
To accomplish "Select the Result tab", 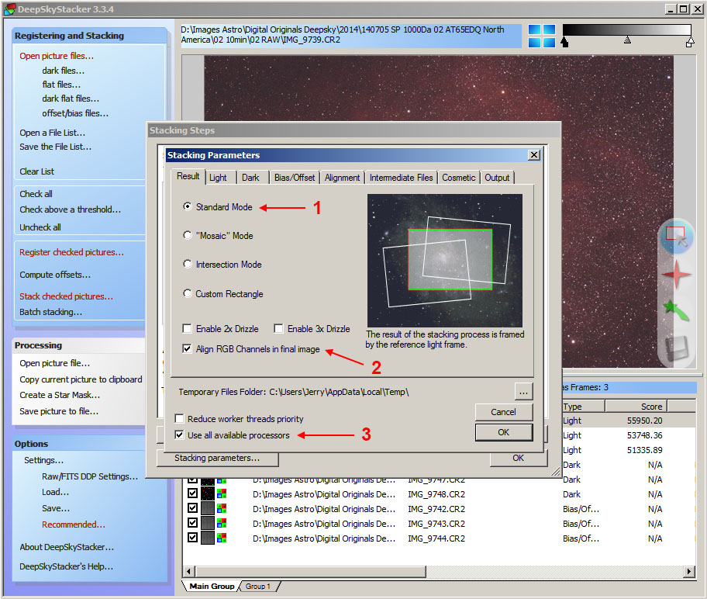I will click(188, 176).
